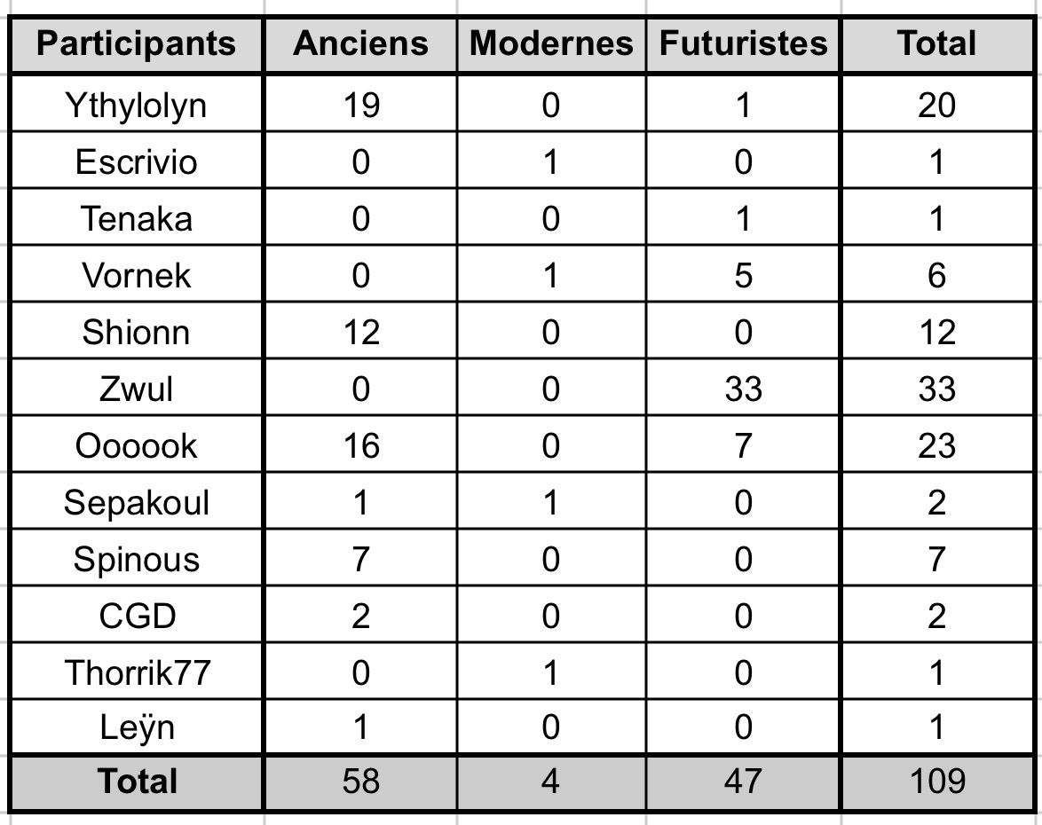Click the Anciens column header

[360, 43]
